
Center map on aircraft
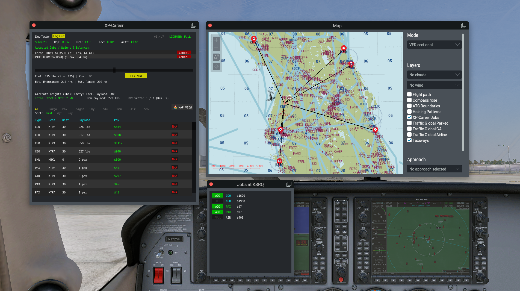[216, 66]
